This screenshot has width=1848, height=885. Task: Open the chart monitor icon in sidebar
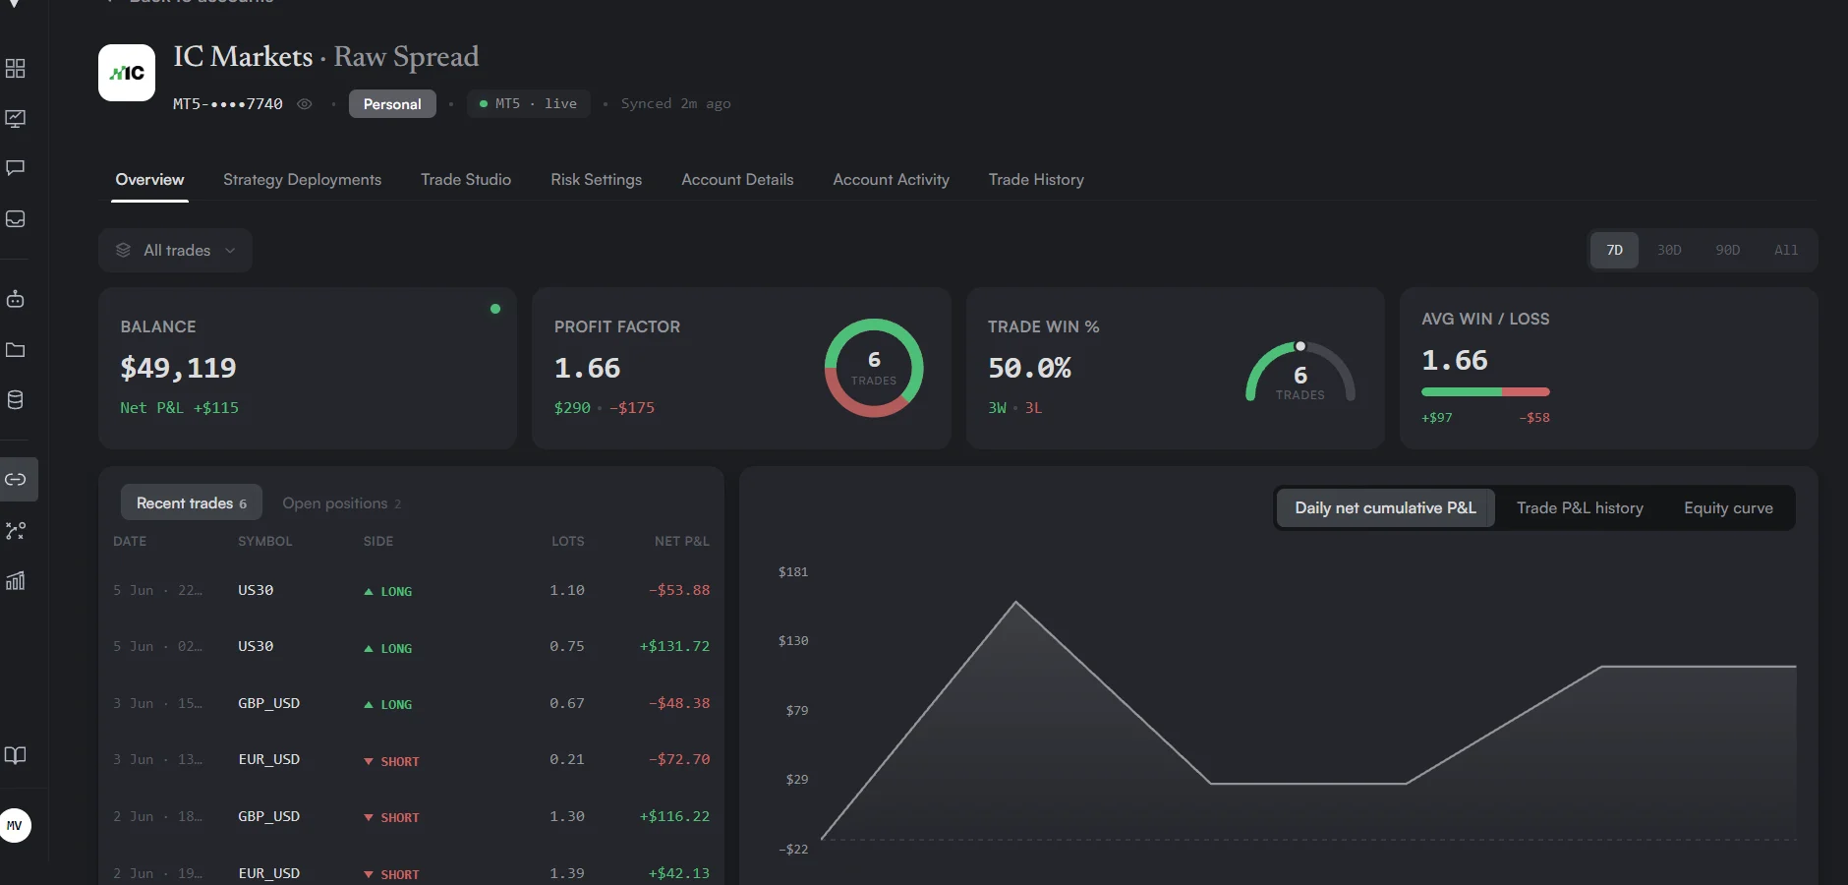[x=16, y=118]
